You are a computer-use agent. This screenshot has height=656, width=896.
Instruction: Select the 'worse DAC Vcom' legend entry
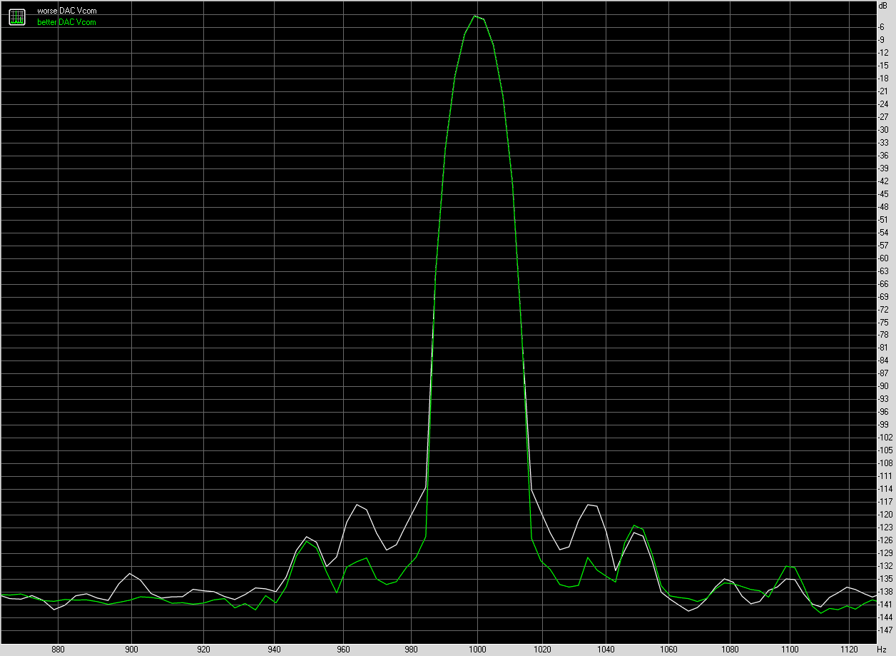click(66, 11)
